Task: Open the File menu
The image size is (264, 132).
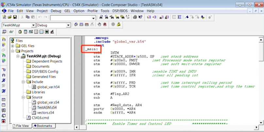Action: tap(11, 11)
